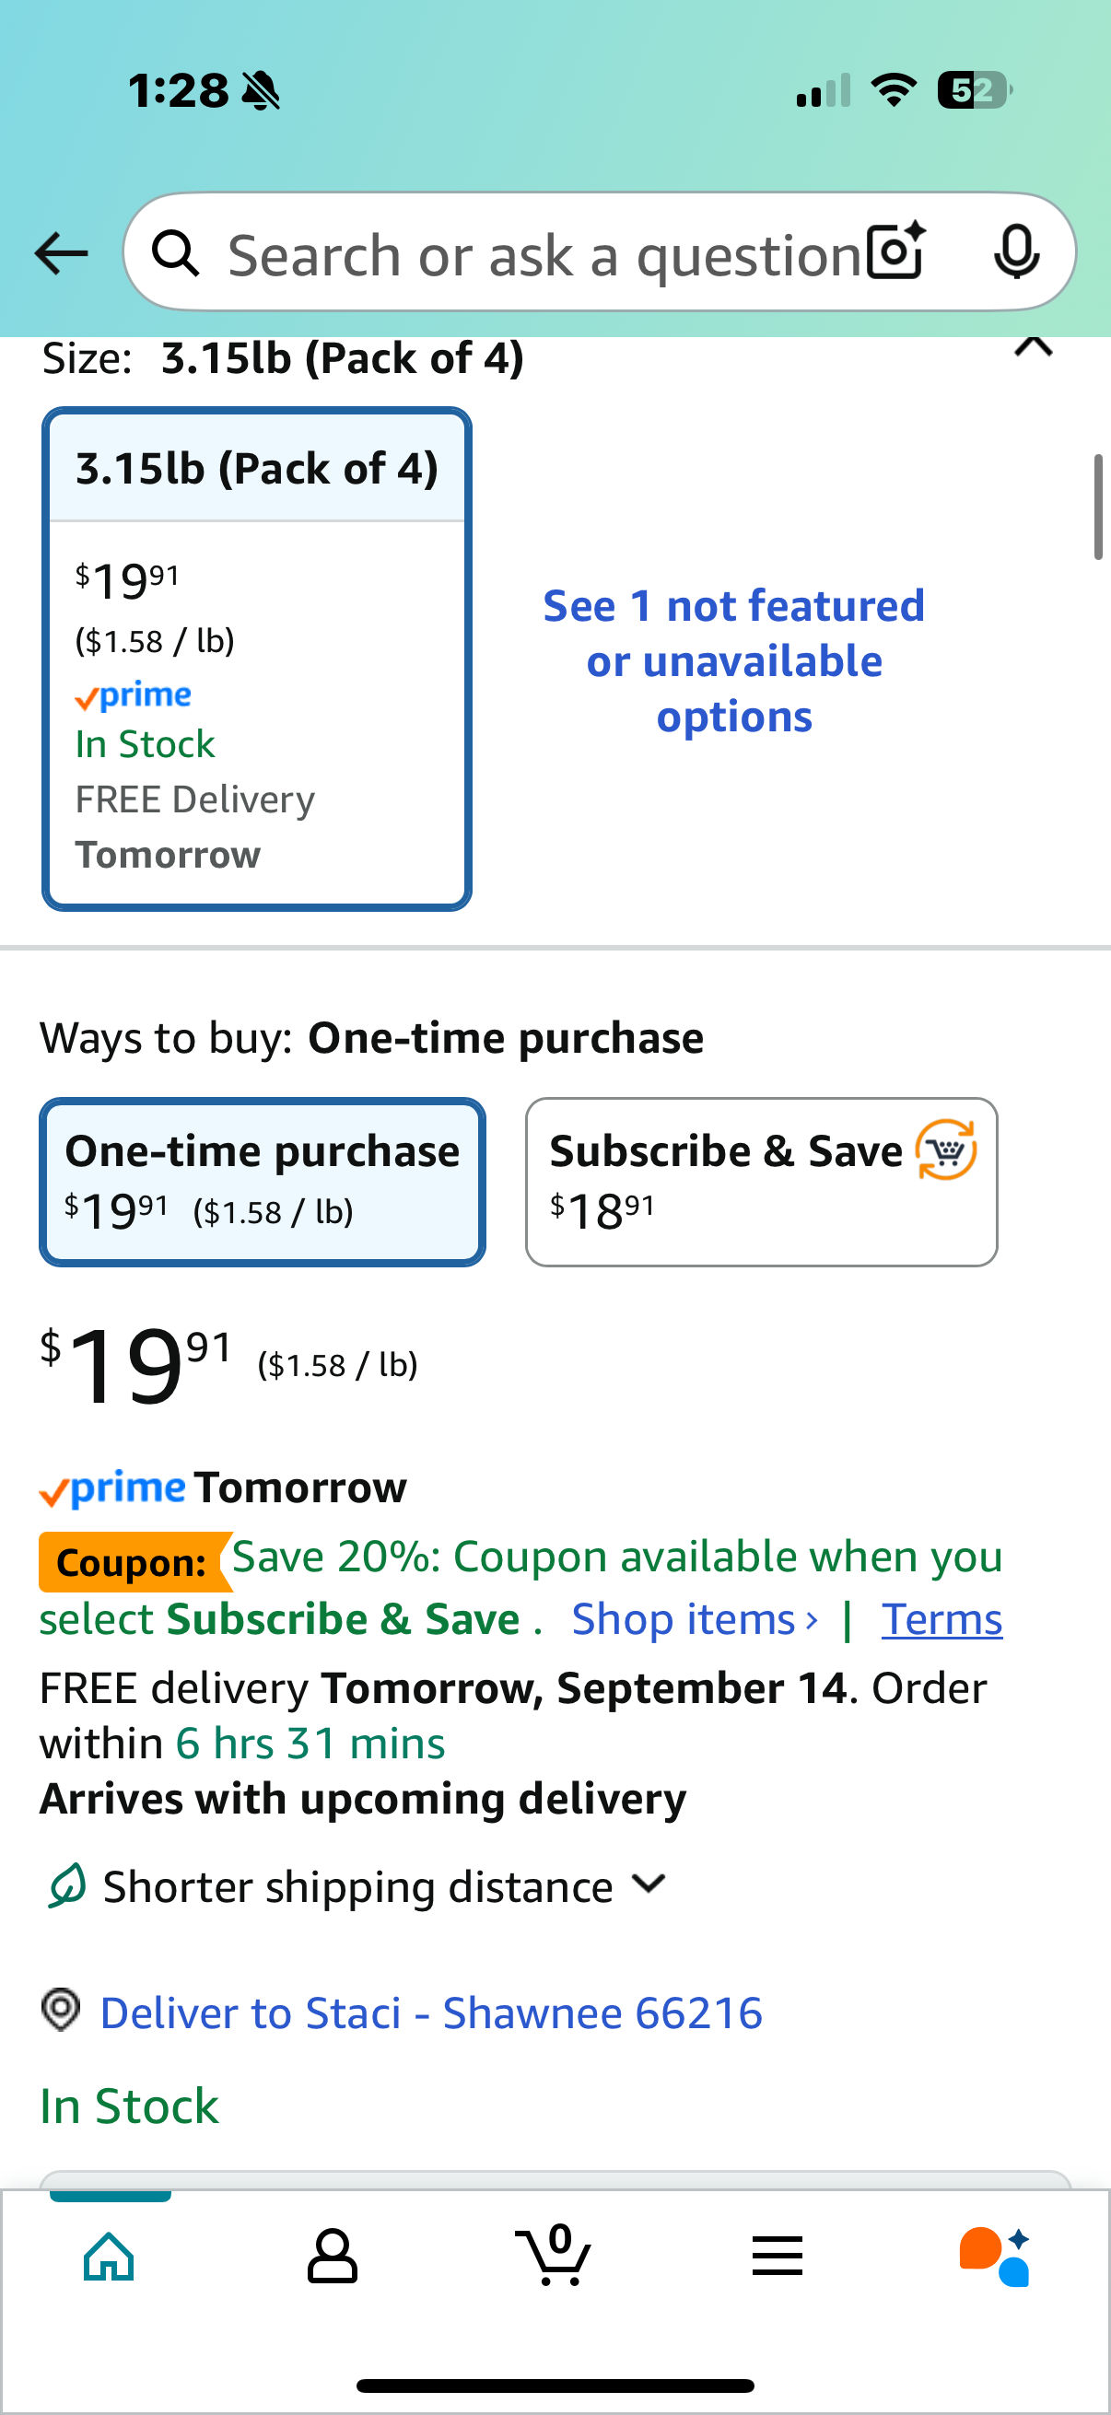Viewport: 1111px width, 2415px height.
Task: Open See 1 not featured or unavailable options
Action: pos(733,661)
